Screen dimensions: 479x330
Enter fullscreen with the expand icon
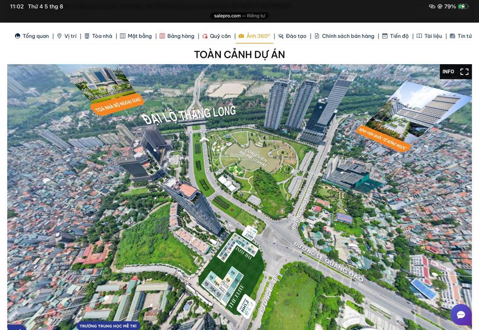(464, 72)
